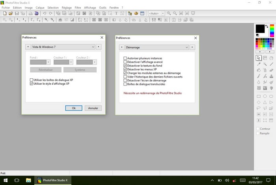
Task: Open File Explorer from the taskbar
Action: tap(28, 180)
